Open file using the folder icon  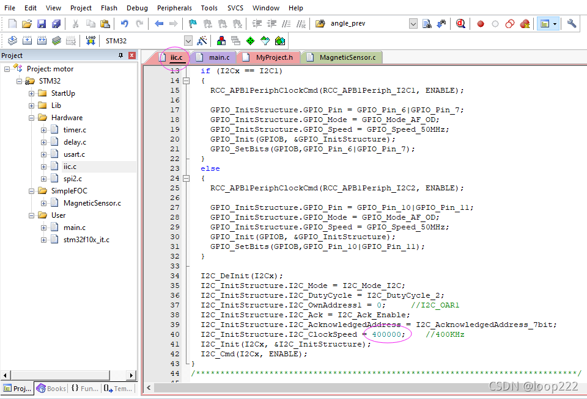(x=26, y=24)
